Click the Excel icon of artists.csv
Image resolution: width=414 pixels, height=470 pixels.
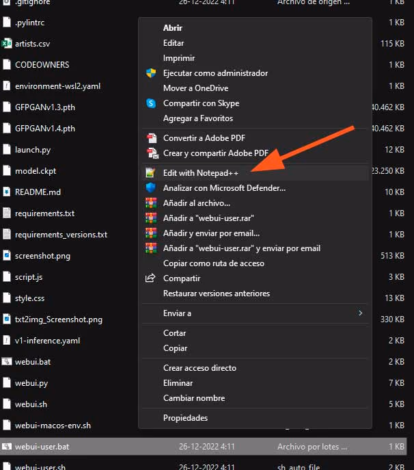coord(7,44)
